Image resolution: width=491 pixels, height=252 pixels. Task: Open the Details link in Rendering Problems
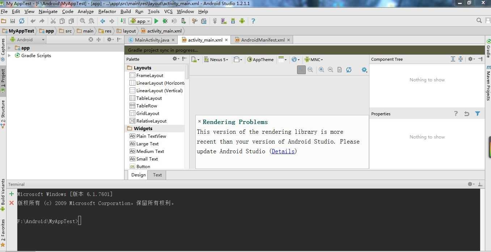click(283, 151)
